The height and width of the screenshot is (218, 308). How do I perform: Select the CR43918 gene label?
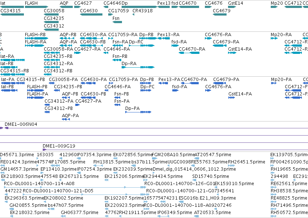click(143, 10)
